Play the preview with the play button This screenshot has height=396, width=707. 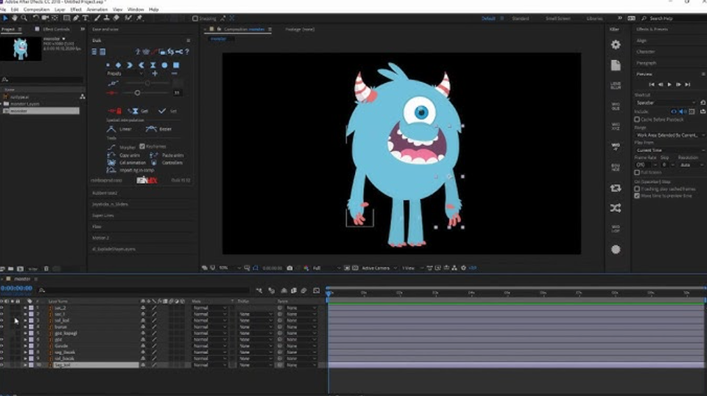(x=669, y=84)
